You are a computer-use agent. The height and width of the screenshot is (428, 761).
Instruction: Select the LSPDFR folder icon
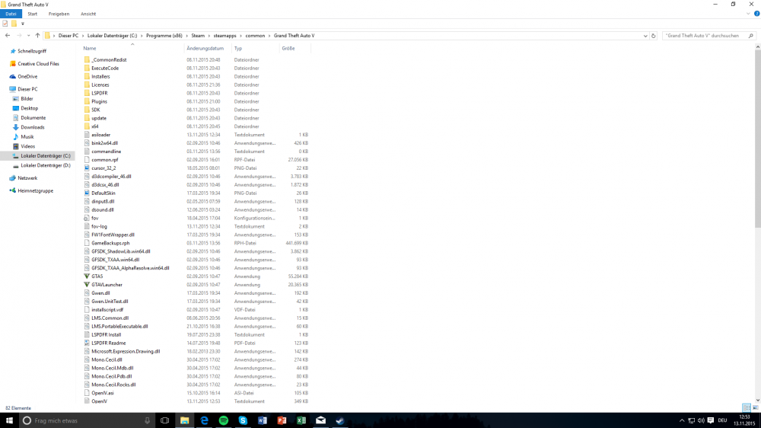point(87,93)
